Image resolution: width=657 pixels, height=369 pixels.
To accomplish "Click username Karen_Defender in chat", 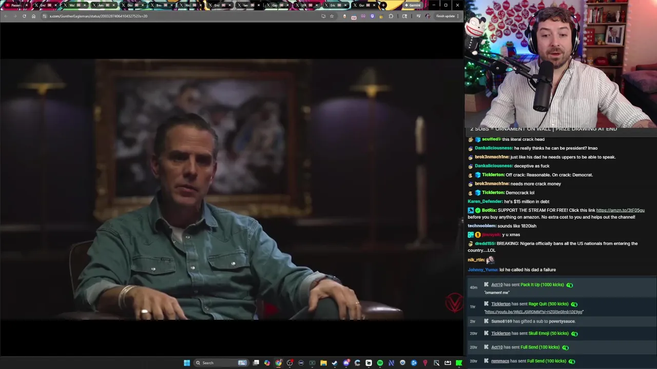I will coord(485,201).
